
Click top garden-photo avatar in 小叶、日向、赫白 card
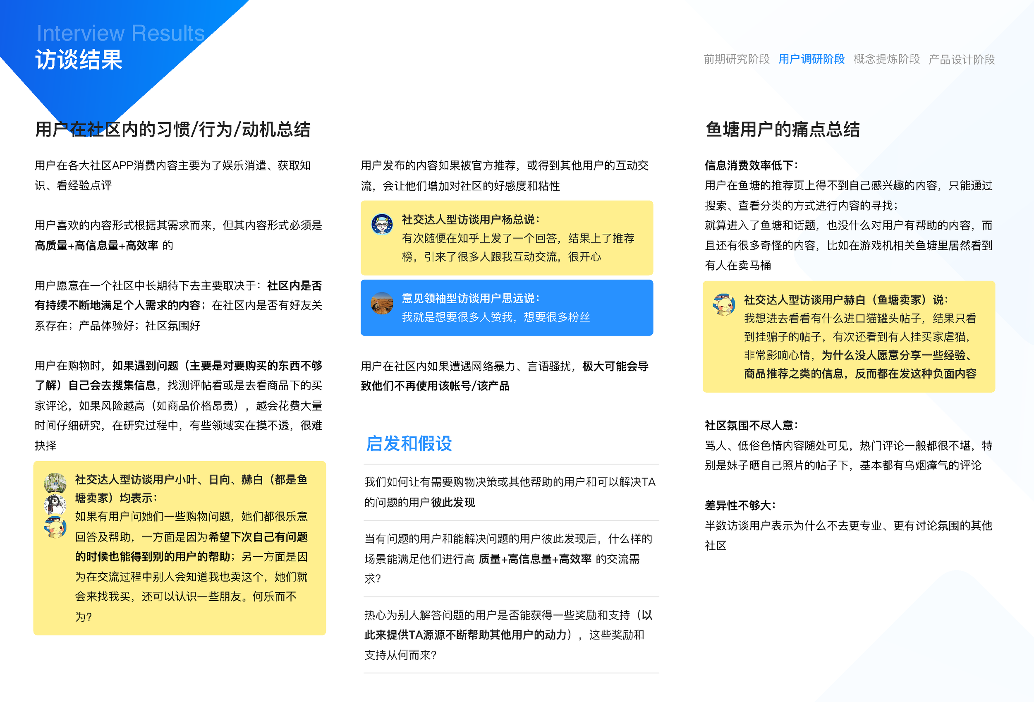(55, 484)
